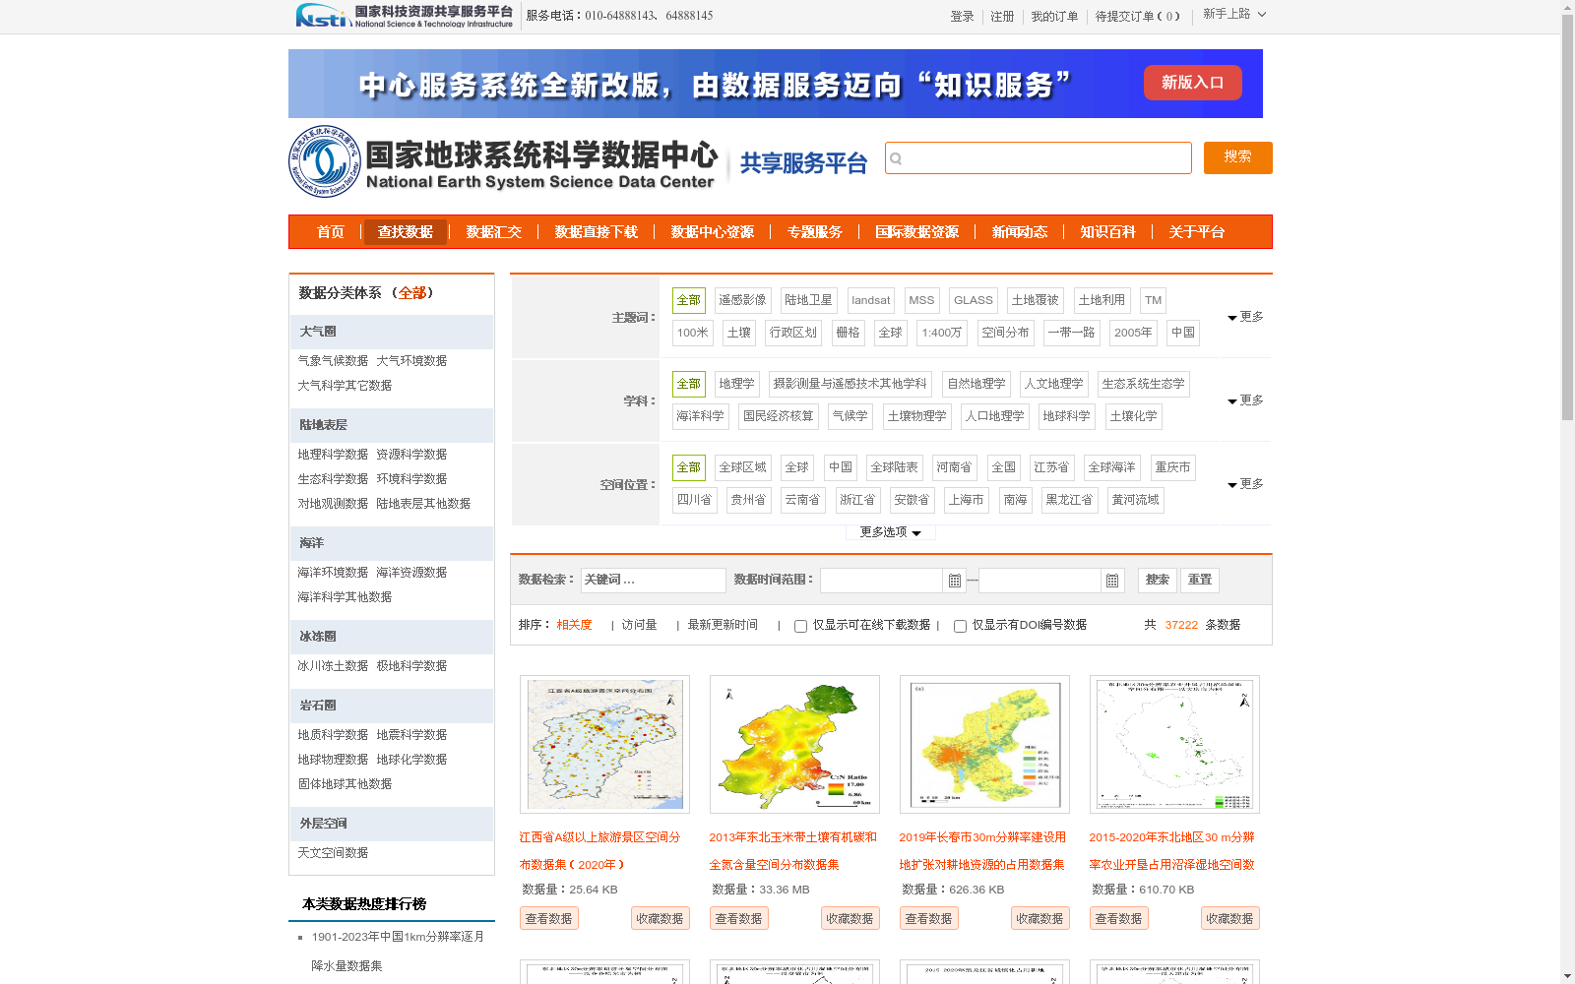Click the National Earth System Science Data Center logo
The height and width of the screenshot is (984, 1575).
pyautogui.click(x=504, y=161)
